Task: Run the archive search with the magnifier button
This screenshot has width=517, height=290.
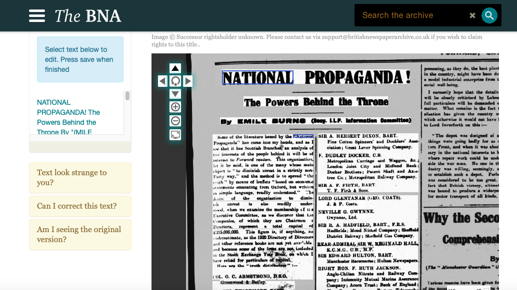Action: pos(489,15)
